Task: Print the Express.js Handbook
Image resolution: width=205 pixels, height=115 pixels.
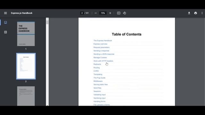Action: click(195, 13)
